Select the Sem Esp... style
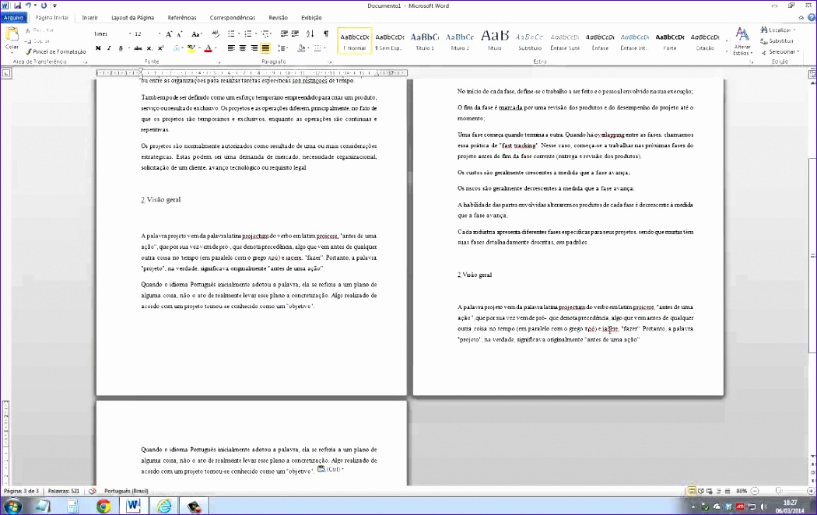The height and width of the screenshot is (515, 817). coord(390,40)
